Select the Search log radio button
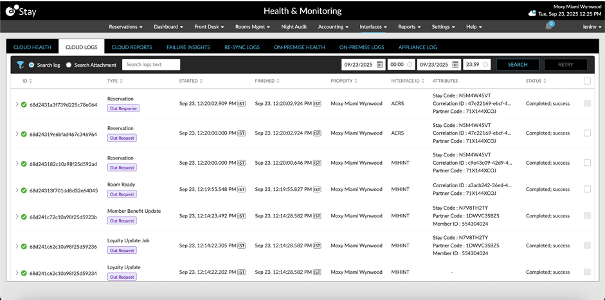Image resolution: width=605 pixels, height=300 pixels. pos(32,65)
